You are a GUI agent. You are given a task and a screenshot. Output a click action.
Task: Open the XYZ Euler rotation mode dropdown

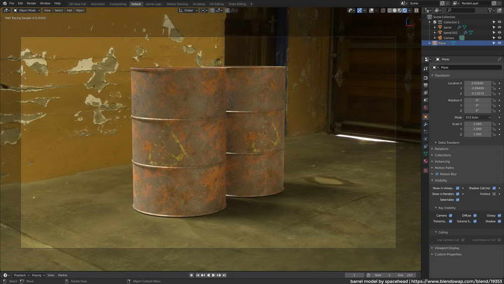point(478,118)
